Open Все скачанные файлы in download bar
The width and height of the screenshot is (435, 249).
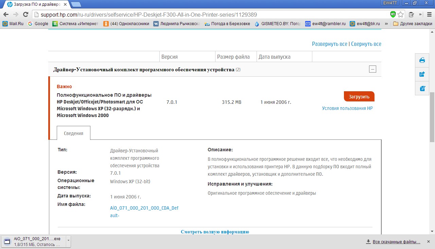coord(396,242)
